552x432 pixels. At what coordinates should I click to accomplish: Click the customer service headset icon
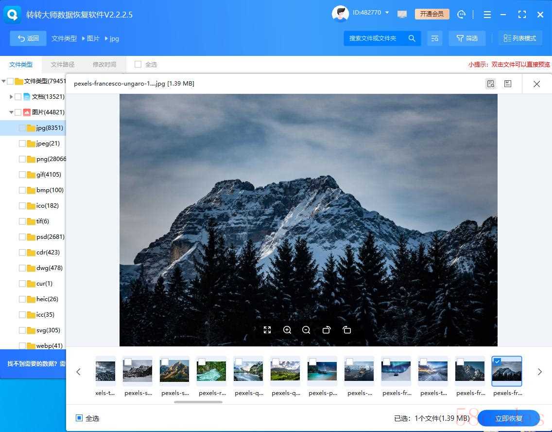tap(462, 14)
